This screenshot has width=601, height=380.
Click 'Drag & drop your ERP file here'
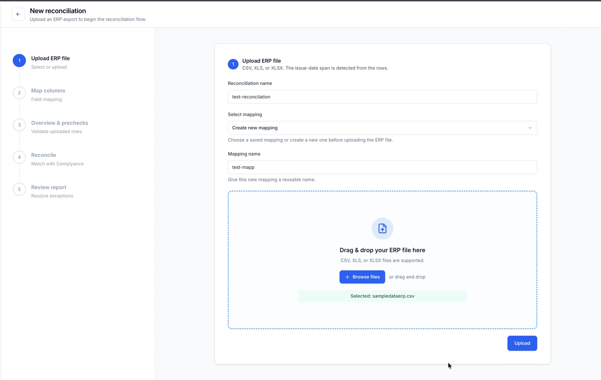click(382, 250)
